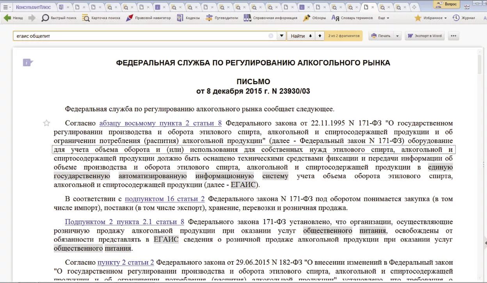Viewport: 487px width, 283px height.
Task: Jump to the previous found fragment with the up arrow
Action: coord(320,36)
